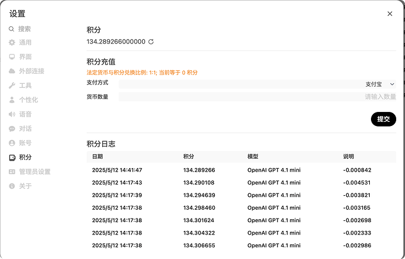Click the cloud icon for 外部连接
Screen dimensions: 405x259
[x=12, y=71]
